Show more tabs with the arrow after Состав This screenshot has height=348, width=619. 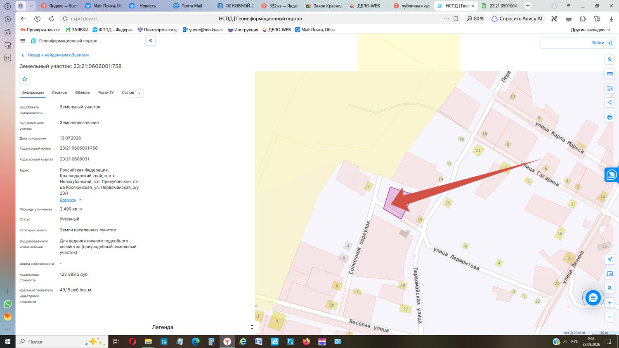pos(139,93)
